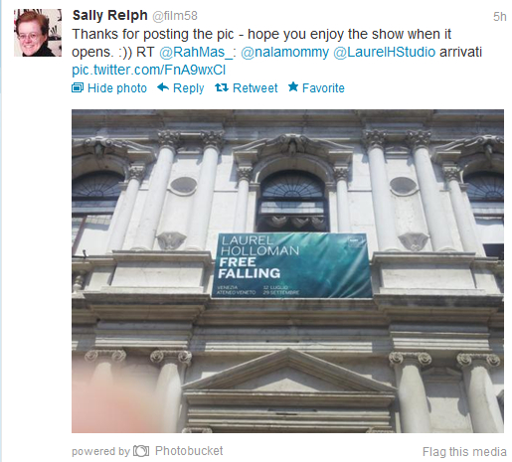
Task: Click the Hide photo image-stack icon
Action: pyautogui.click(x=78, y=87)
